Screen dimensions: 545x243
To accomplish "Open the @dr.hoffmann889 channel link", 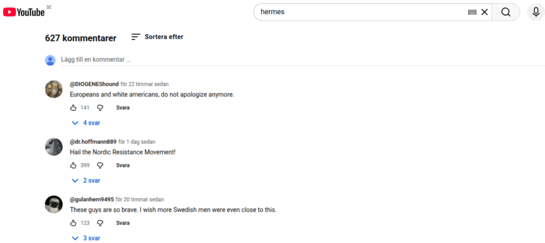I will (93, 142).
